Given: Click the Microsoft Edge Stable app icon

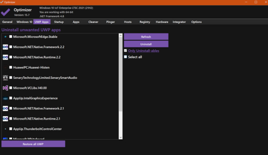Looking at the screenshot, I should pyautogui.click(x=5, y=37).
